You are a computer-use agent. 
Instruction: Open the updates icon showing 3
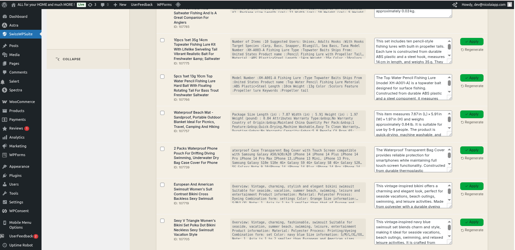click(x=92, y=5)
